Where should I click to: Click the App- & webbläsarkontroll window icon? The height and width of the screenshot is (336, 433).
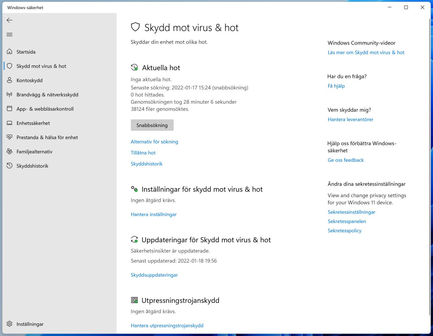coord(10,109)
